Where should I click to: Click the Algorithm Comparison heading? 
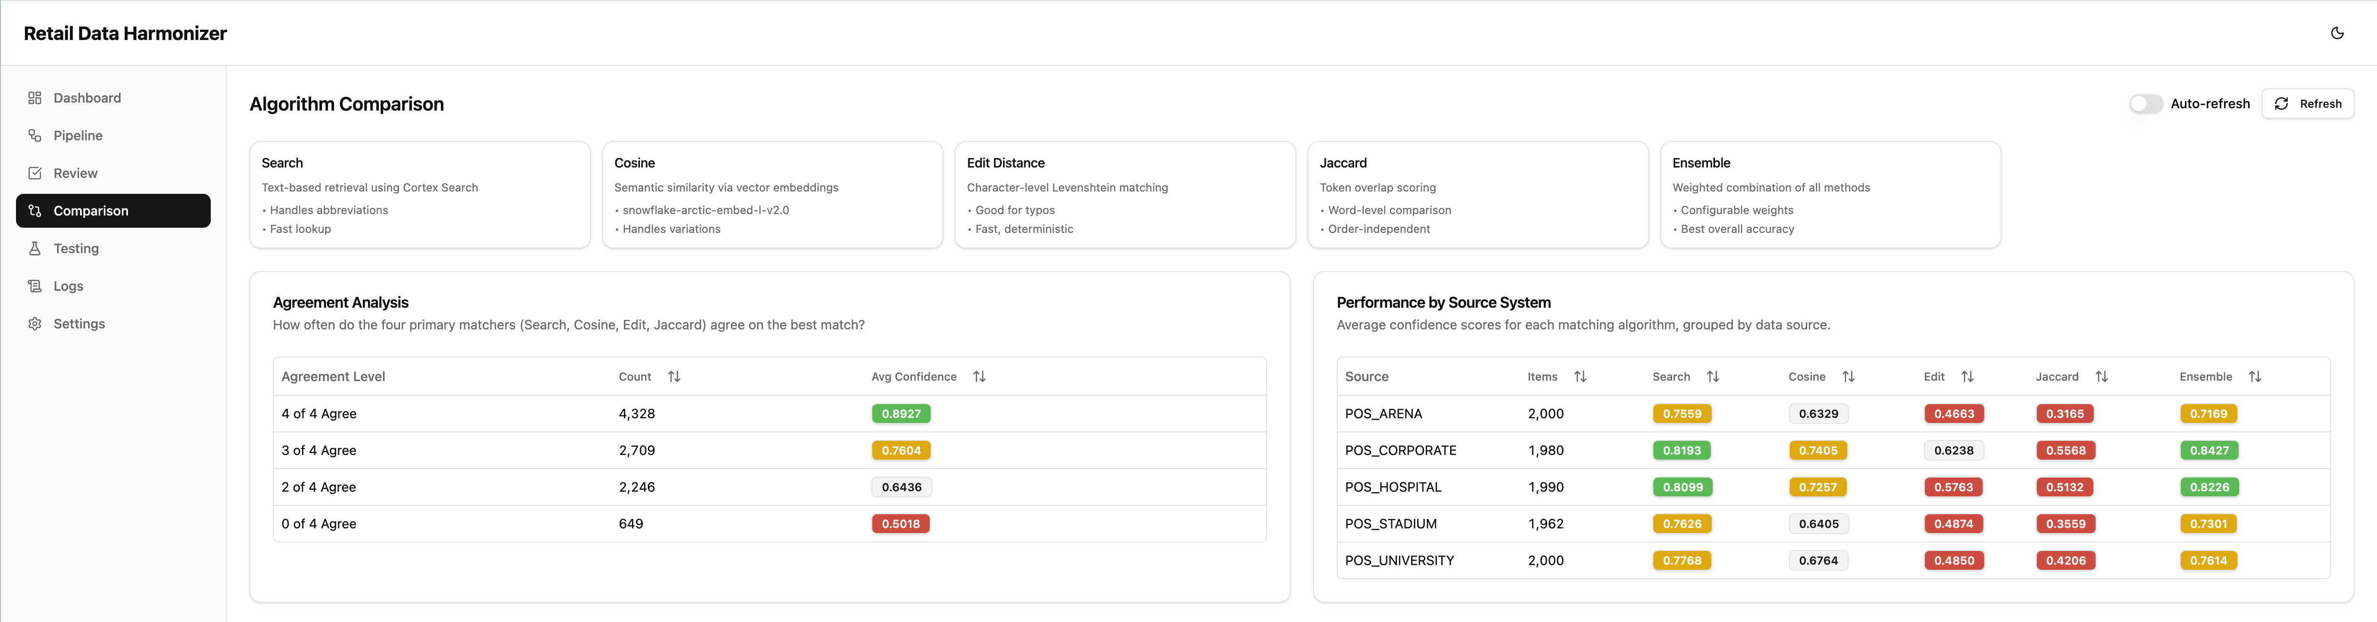[x=347, y=104]
